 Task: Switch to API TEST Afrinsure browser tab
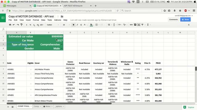[x=78, y=6]
